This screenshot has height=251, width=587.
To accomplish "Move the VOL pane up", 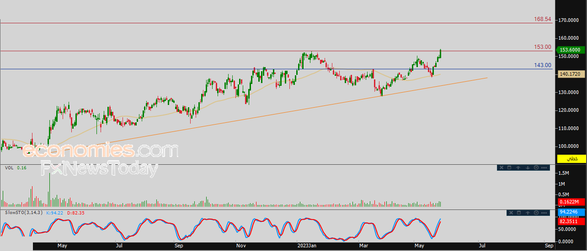I will pos(518,167).
